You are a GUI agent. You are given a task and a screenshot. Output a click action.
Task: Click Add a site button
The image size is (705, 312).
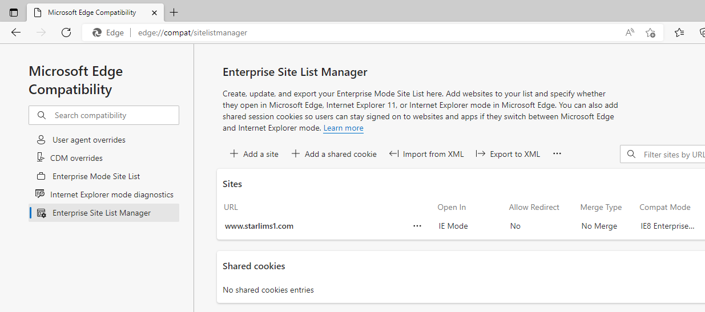pyautogui.click(x=254, y=154)
